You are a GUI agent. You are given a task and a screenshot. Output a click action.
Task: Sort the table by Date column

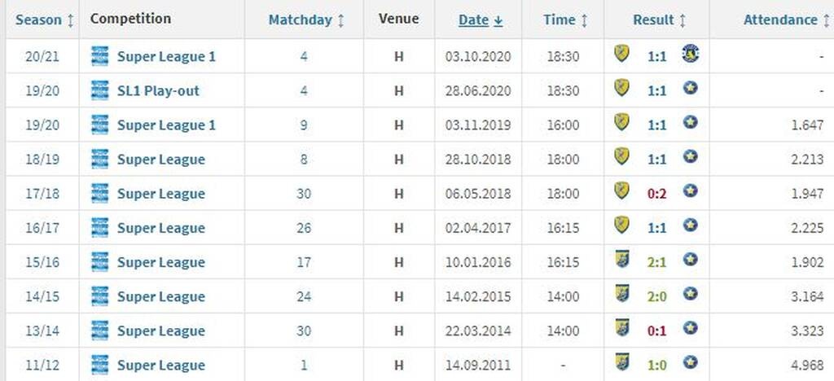pyautogui.click(x=481, y=20)
